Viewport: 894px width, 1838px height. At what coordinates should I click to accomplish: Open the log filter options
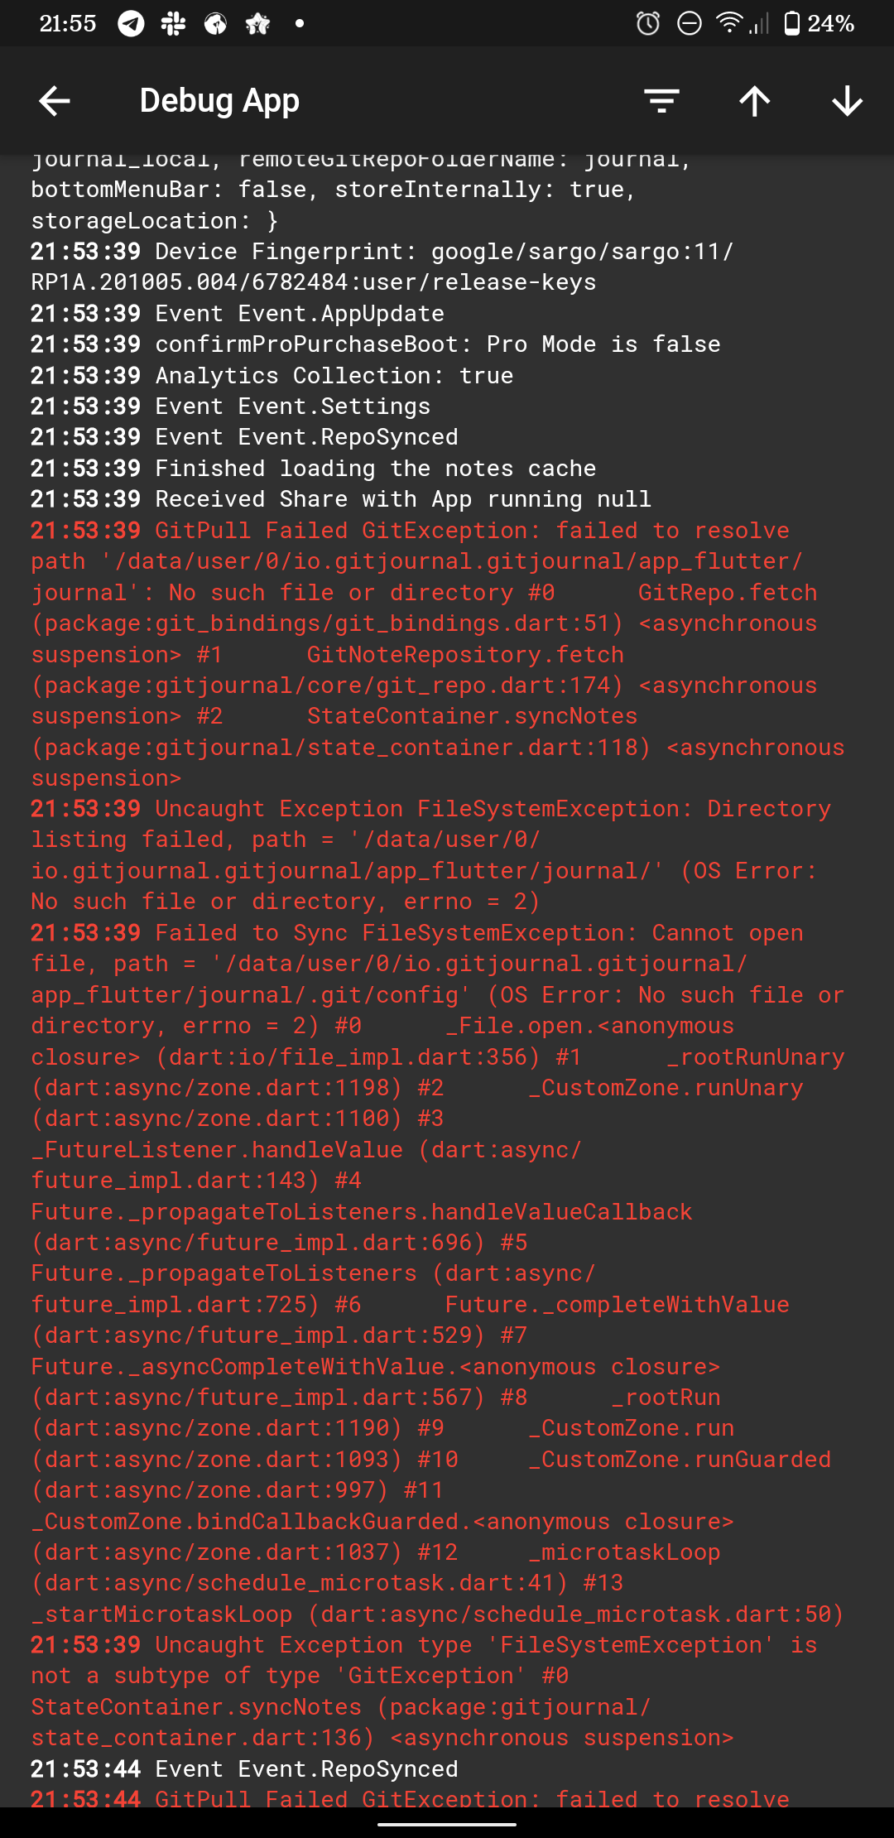(x=663, y=101)
